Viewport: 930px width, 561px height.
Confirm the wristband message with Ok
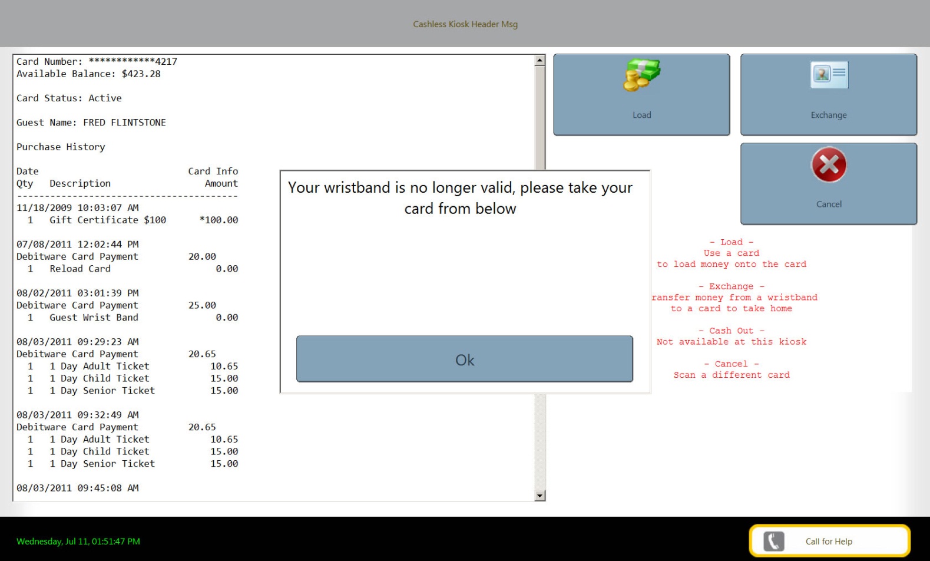pyautogui.click(x=465, y=359)
